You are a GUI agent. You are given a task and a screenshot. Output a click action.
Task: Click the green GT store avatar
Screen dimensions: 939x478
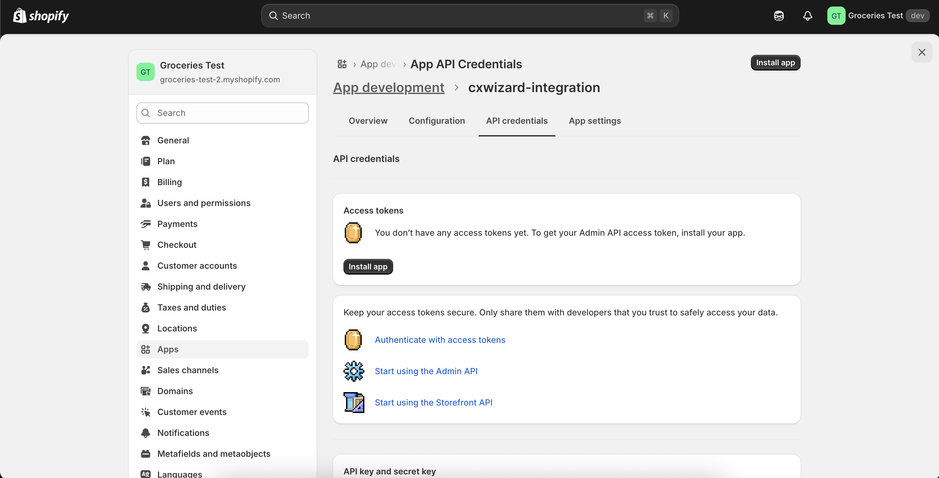click(x=836, y=16)
